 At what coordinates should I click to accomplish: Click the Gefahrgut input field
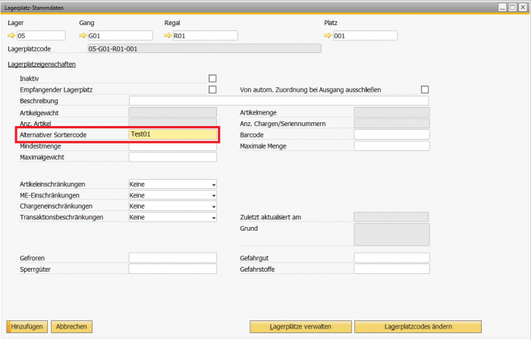pos(392,258)
